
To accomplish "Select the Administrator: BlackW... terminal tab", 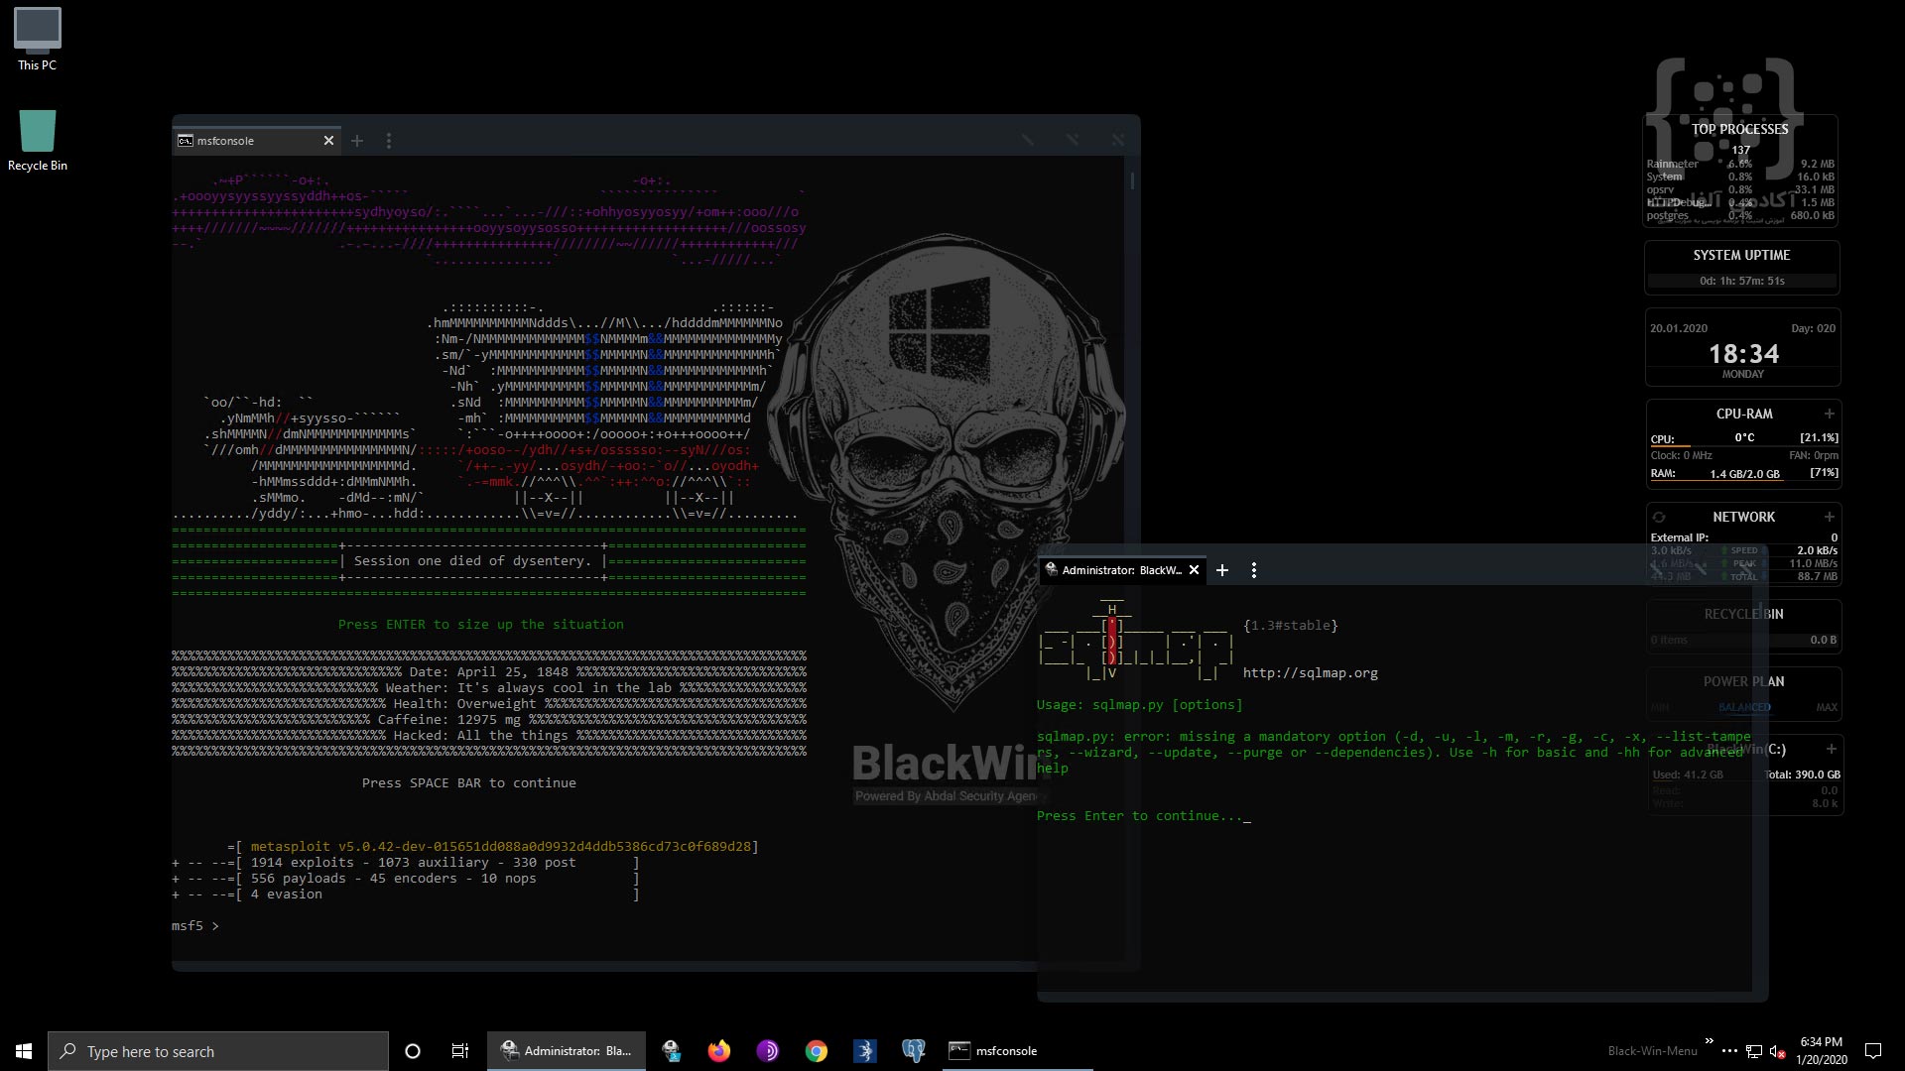I will pos(1122,570).
